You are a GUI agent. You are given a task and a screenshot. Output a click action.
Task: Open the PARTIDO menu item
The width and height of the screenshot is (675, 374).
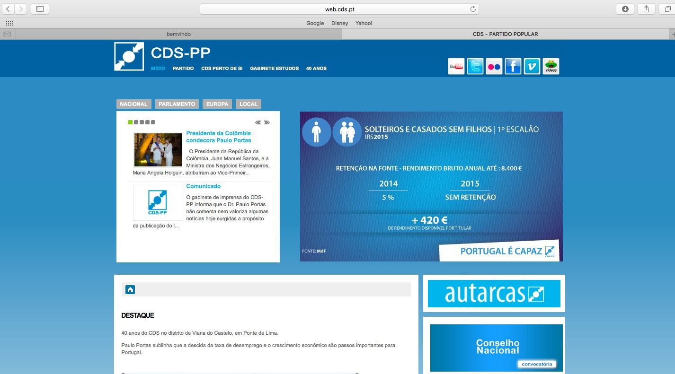(183, 69)
